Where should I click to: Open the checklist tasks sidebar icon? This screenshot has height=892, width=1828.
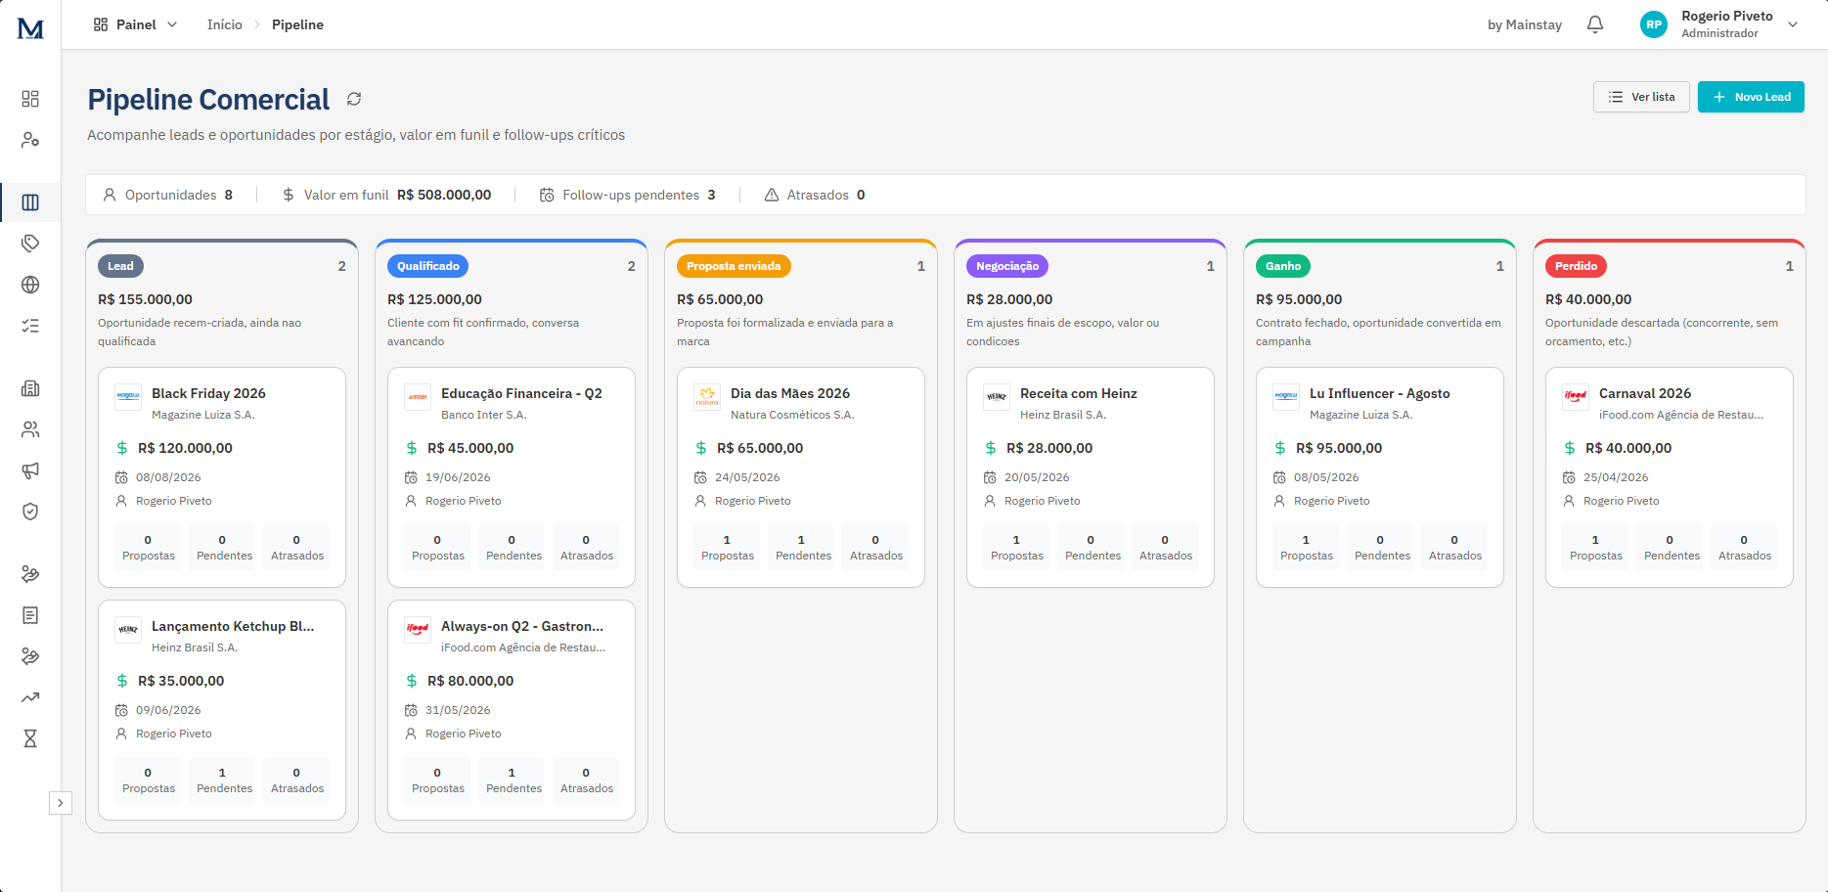tap(30, 326)
